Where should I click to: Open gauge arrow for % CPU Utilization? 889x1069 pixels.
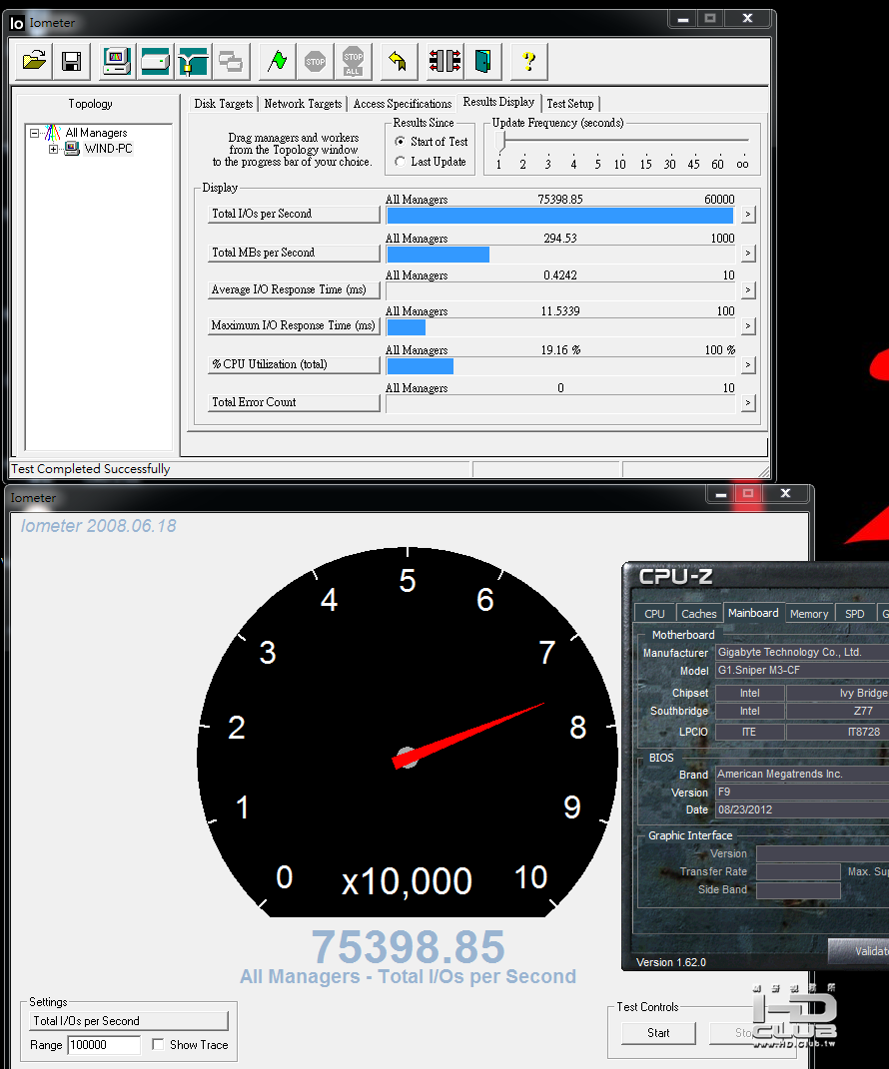pyautogui.click(x=748, y=364)
